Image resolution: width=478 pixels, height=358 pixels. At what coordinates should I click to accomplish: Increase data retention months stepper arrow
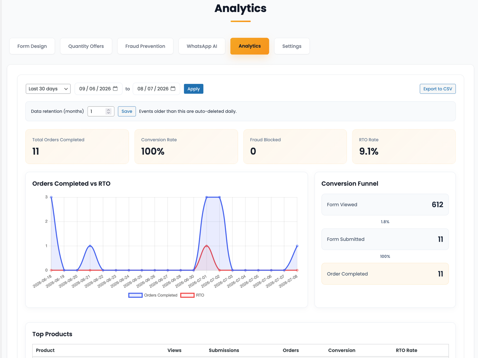point(108,109)
